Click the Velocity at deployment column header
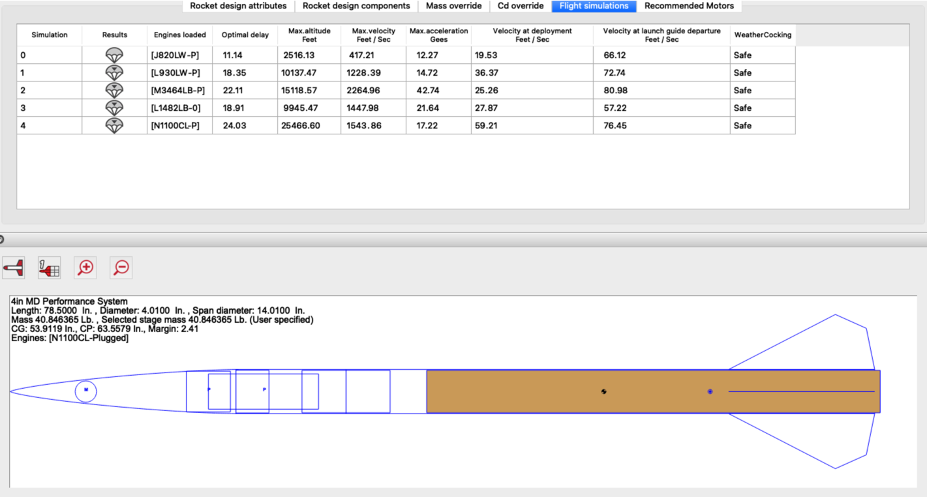 532,35
